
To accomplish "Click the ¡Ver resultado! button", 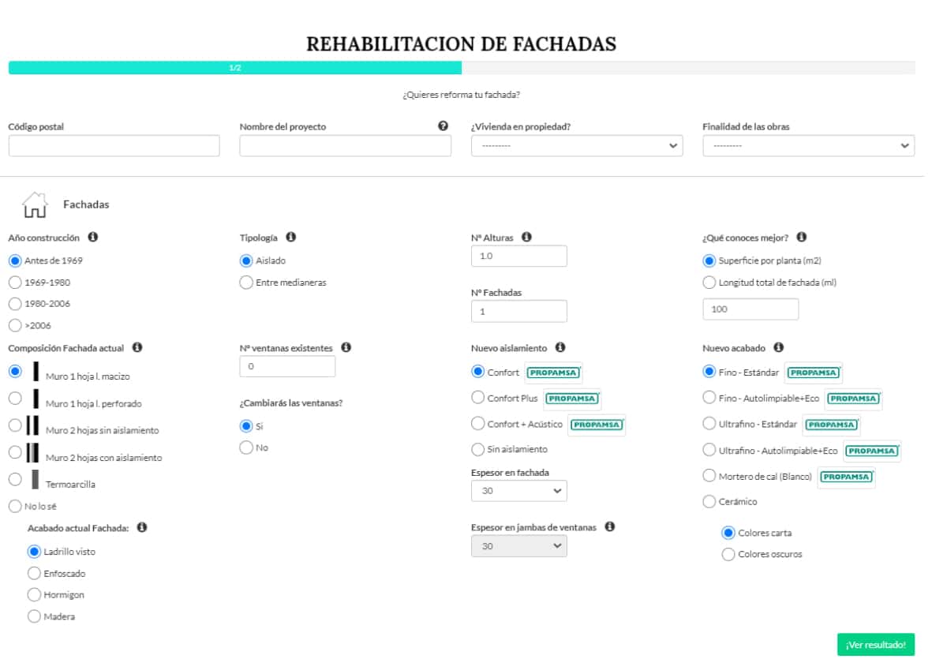I will pos(876,644).
